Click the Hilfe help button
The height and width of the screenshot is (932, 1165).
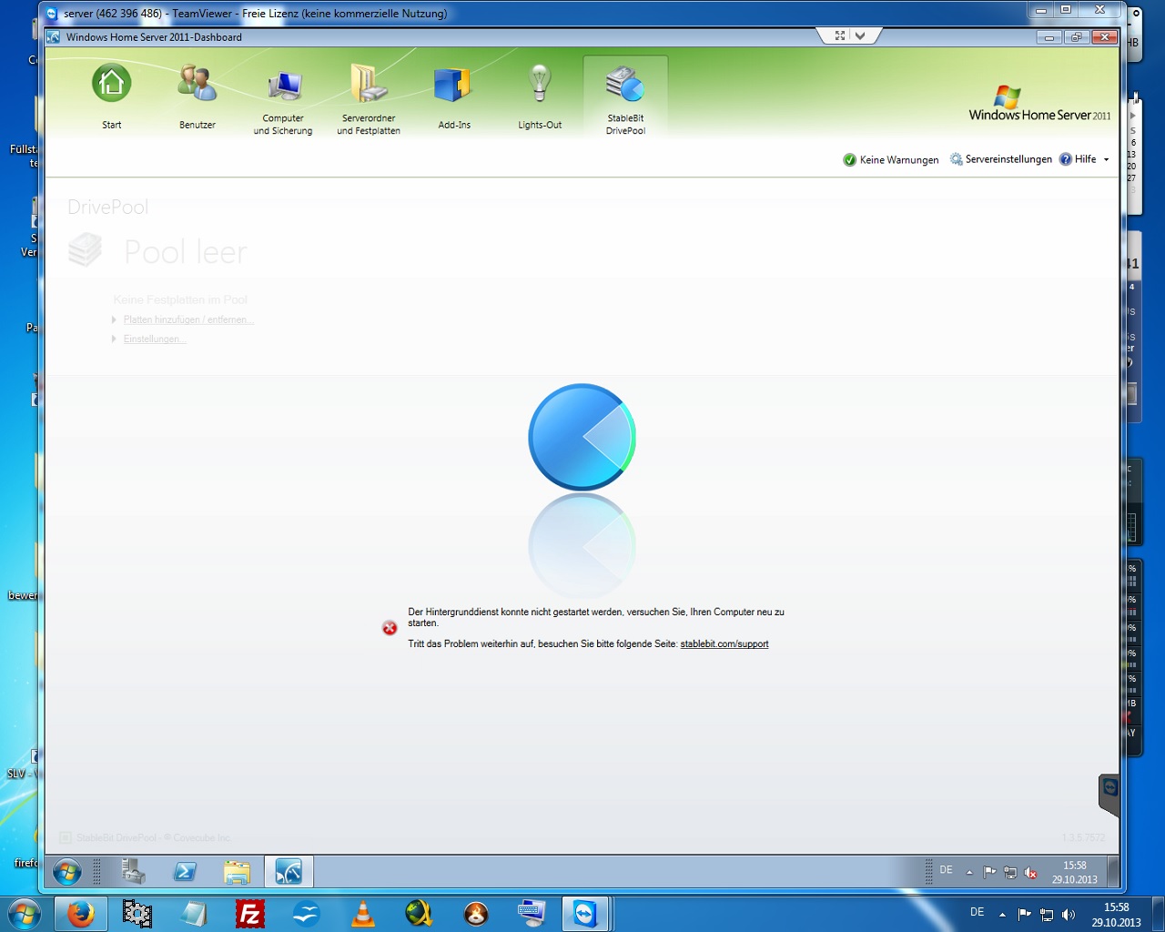tap(1078, 159)
